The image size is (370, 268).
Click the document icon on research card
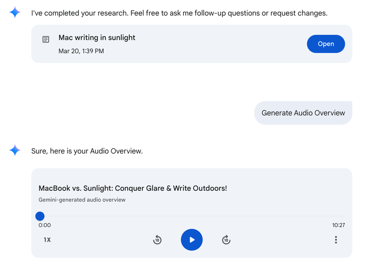click(46, 39)
